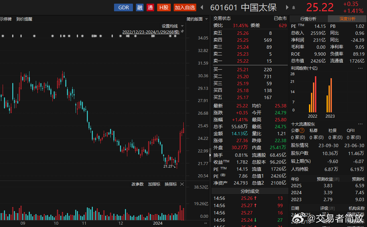Click the panel collapse arrow beside chart
367x227 pixels.
click(x=210, y=155)
